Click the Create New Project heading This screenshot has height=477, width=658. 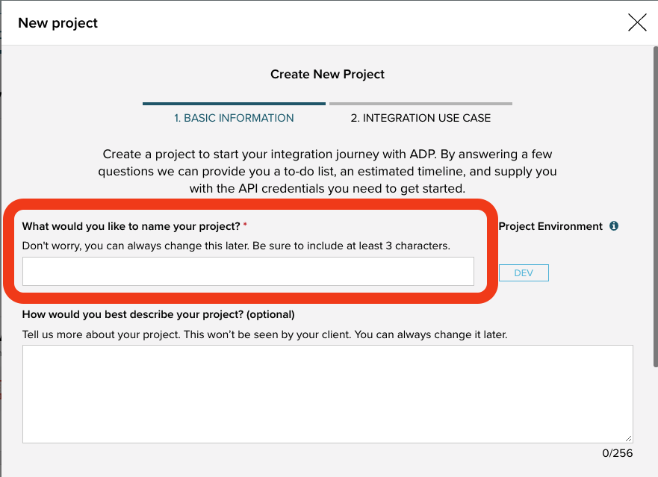tap(327, 75)
